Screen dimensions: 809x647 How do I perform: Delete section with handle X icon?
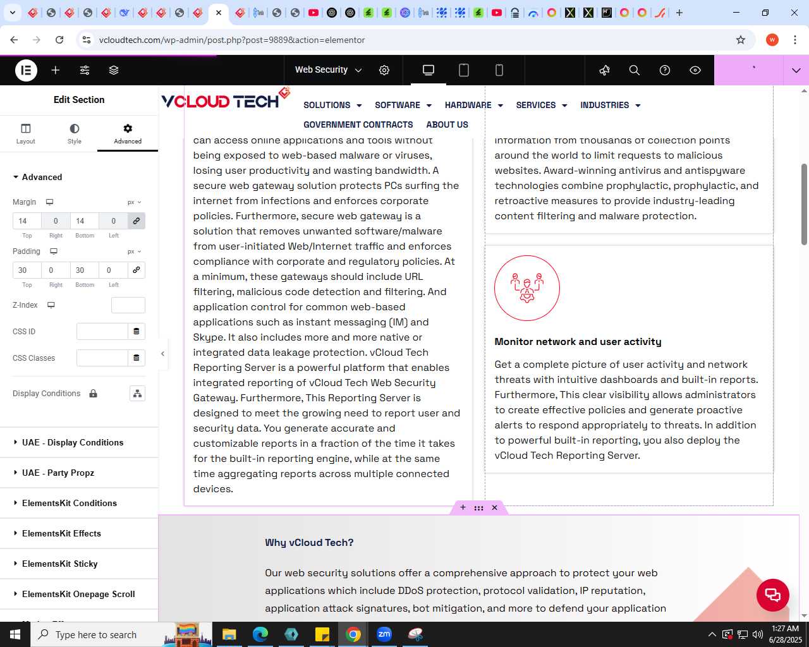pyautogui.click(x=494, y=507)
